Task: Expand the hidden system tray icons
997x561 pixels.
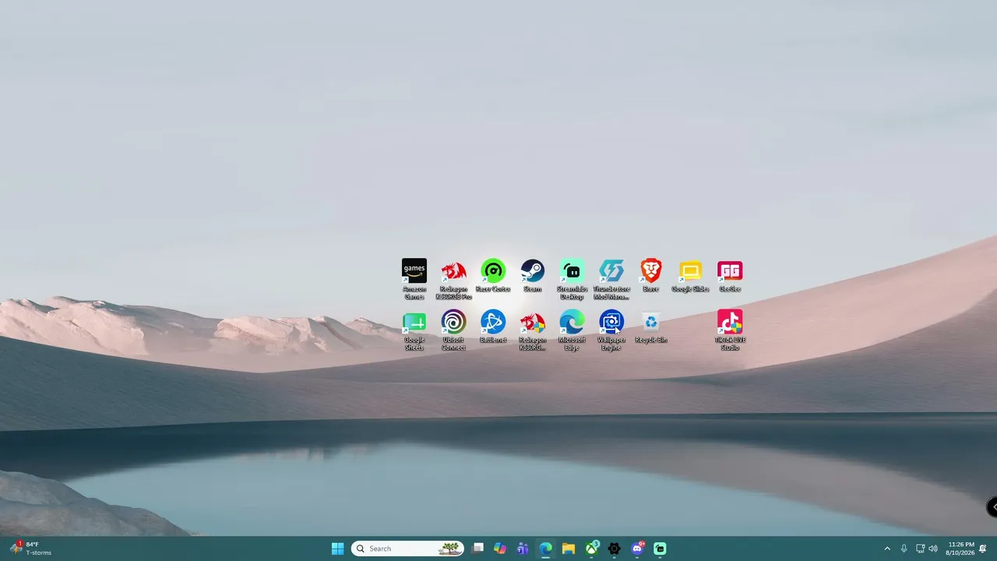Action: 886,549
